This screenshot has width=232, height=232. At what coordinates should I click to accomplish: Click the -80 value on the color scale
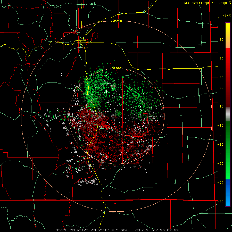click(x=220, y=192)
